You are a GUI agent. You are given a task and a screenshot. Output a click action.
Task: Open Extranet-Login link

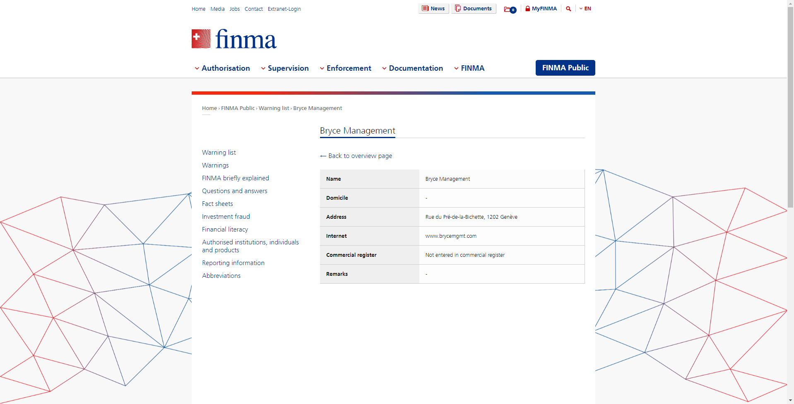(x=284, y=9)
